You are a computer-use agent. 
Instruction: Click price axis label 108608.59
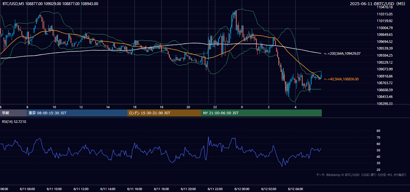[385, 90]
